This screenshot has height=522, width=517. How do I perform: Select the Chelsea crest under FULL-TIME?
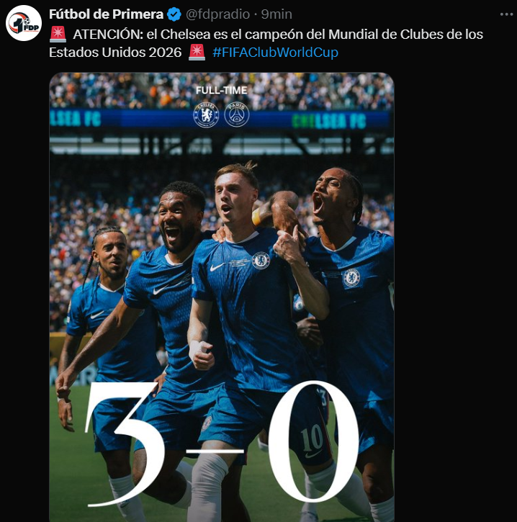click(x=206, y=115)
